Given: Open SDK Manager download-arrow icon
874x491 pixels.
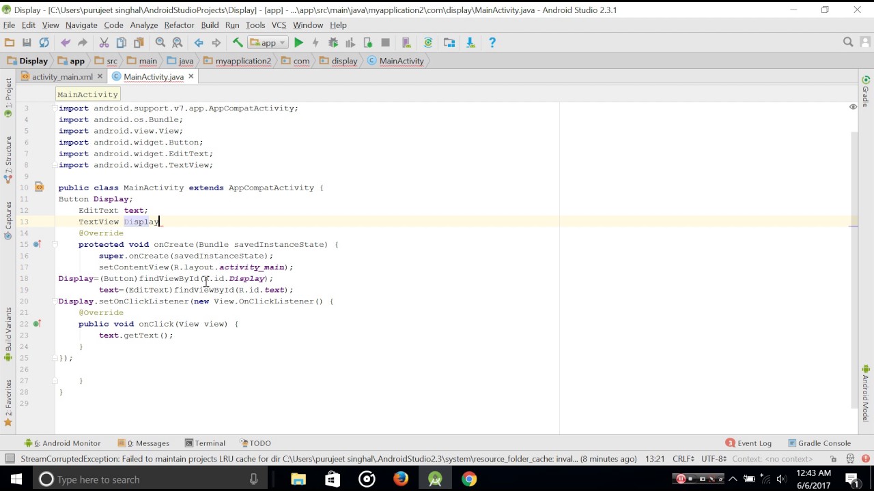Looking at the screenshot, I should [x=470, y=42].
